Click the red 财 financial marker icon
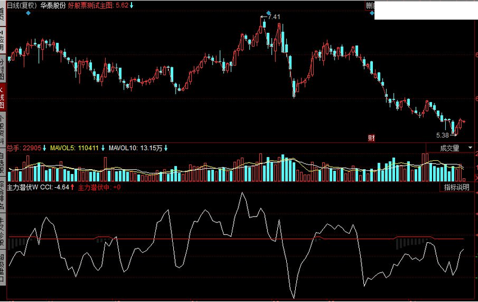478x302 pixels. click(x=371, y=138)
